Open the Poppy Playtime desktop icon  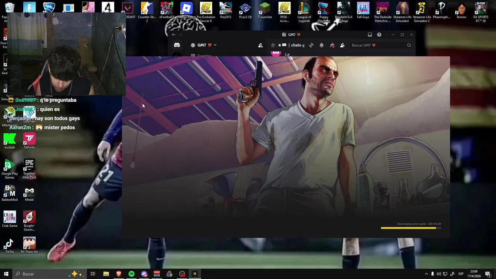pyautogui.click(x=324, y=12)
